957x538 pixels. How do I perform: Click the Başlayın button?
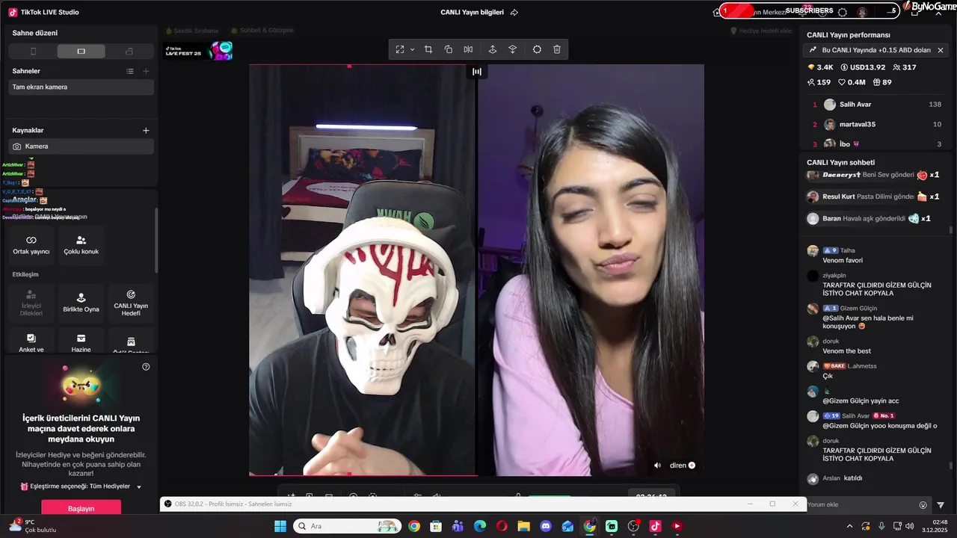tap(81, 508)
